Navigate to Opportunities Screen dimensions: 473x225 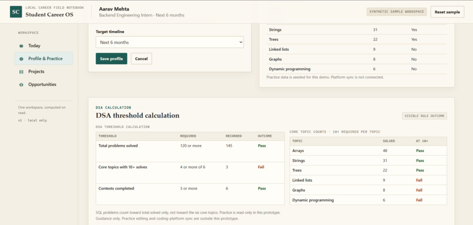click(43, 84)
